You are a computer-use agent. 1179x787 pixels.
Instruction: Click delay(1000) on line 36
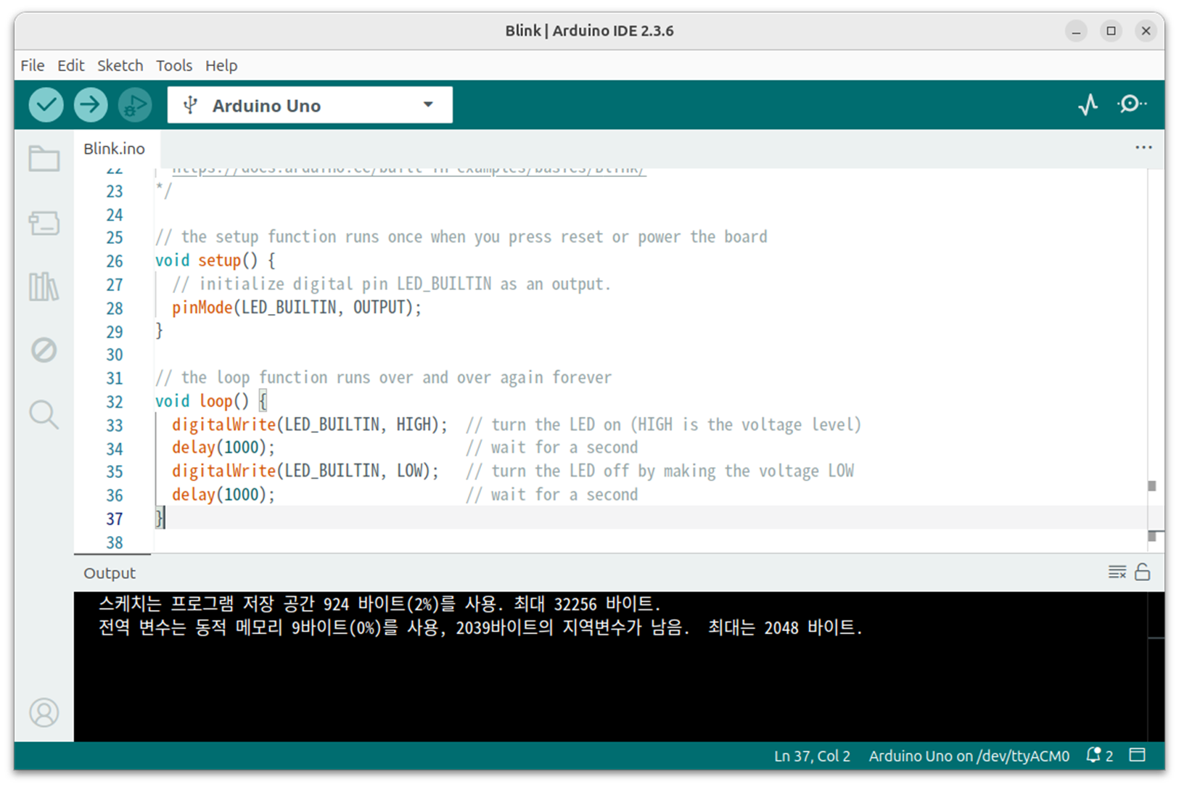point(223,495)
